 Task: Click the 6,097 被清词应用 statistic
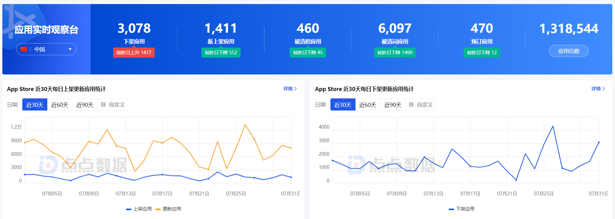point(395,29)
